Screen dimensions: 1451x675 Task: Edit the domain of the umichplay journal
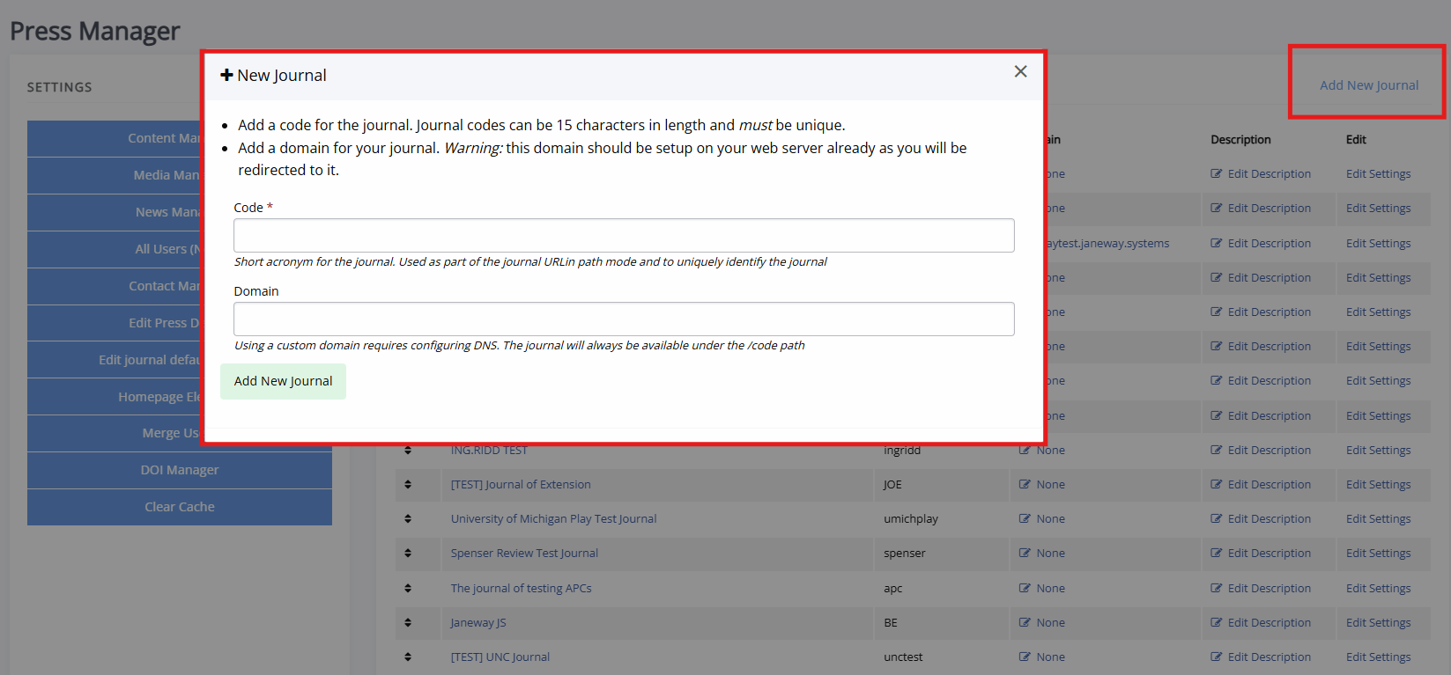point(1042,519)
